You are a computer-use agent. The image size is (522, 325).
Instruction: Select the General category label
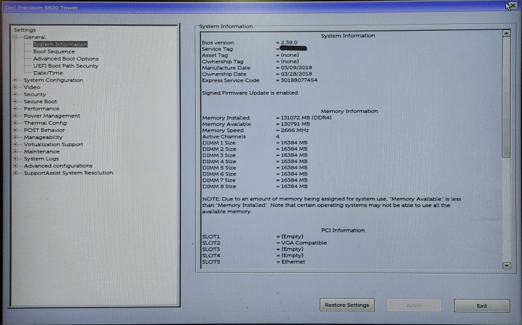click(35, 37)
